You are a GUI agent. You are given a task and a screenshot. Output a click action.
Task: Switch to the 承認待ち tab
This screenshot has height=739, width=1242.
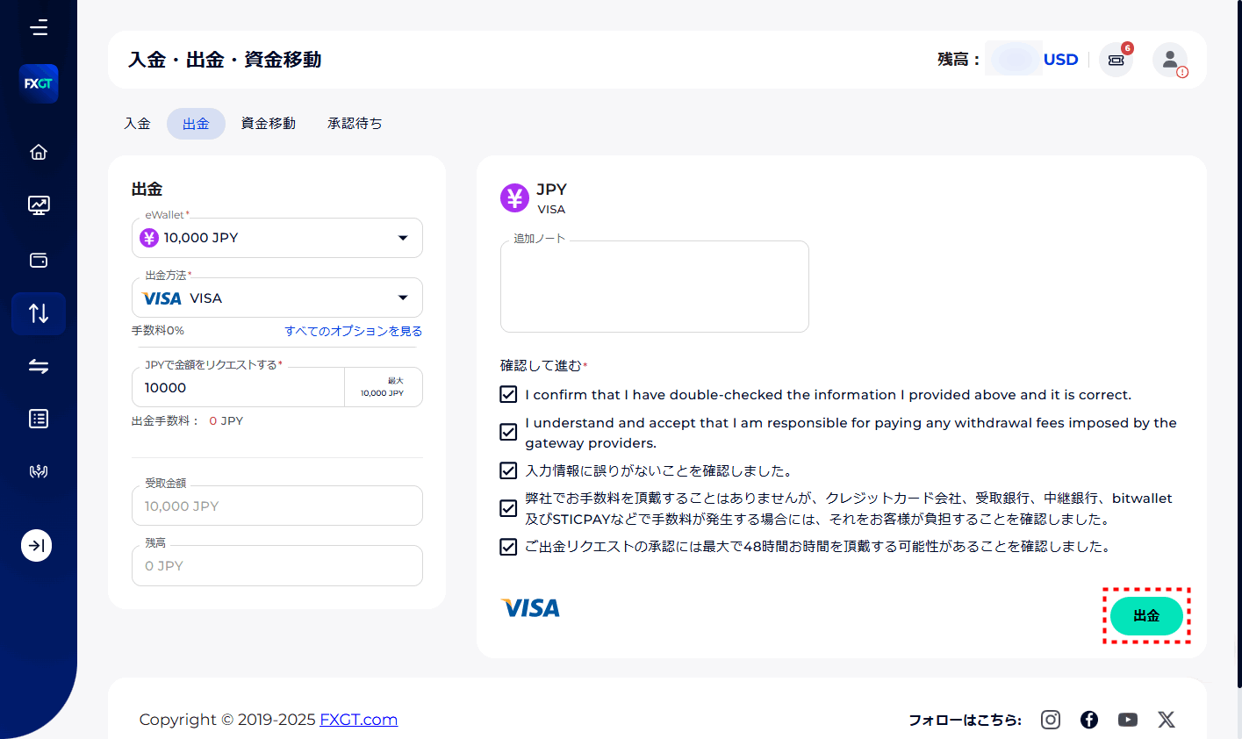pyautogui.click(x=355, y=124)
